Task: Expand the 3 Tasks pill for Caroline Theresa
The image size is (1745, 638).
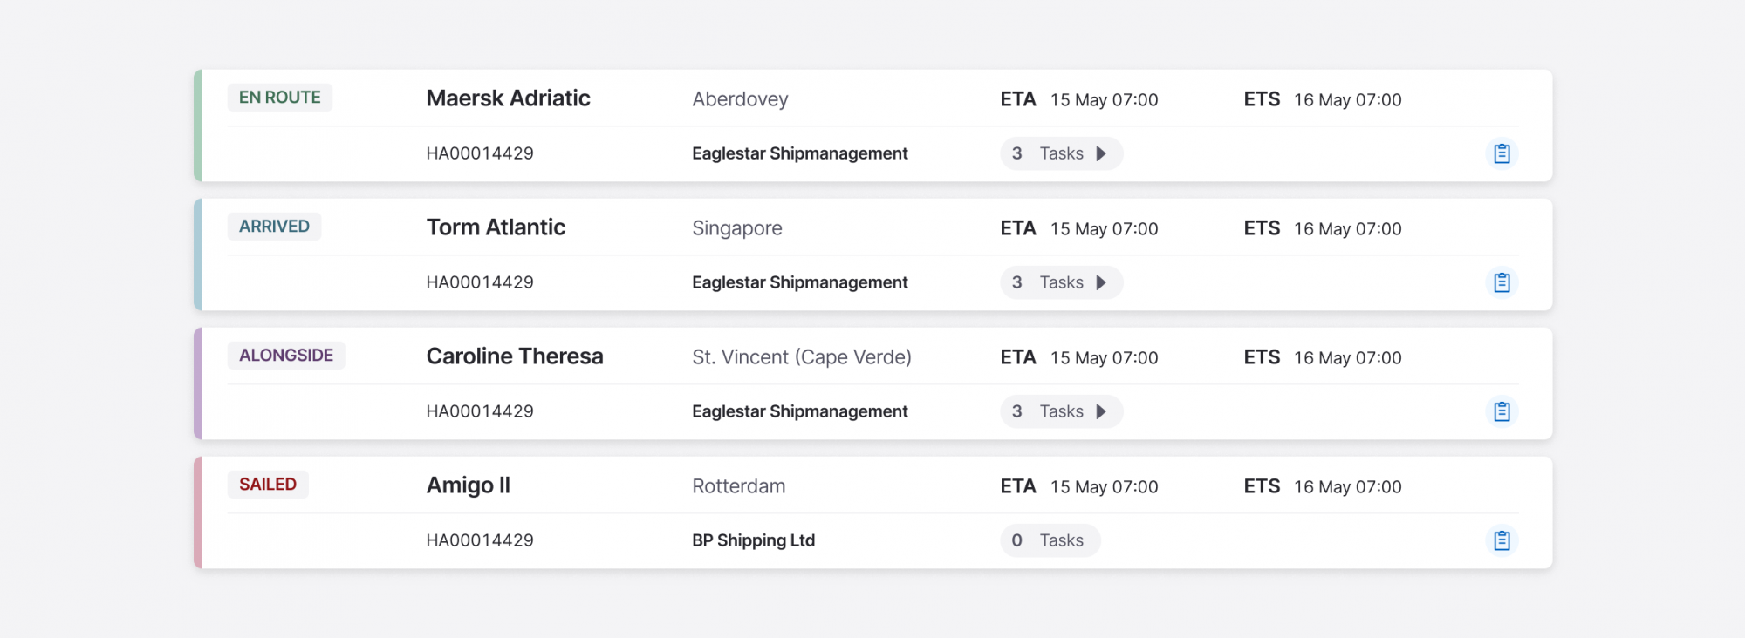Action: 1061,411
